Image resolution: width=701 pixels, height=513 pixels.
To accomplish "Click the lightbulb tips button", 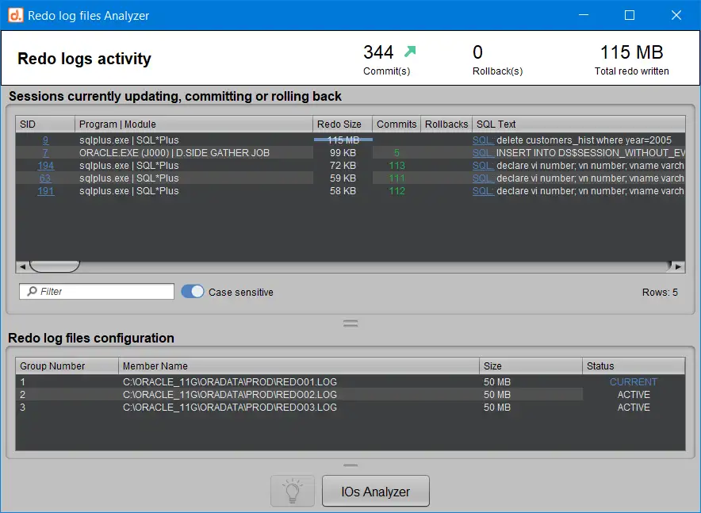I will pos(293,491).
